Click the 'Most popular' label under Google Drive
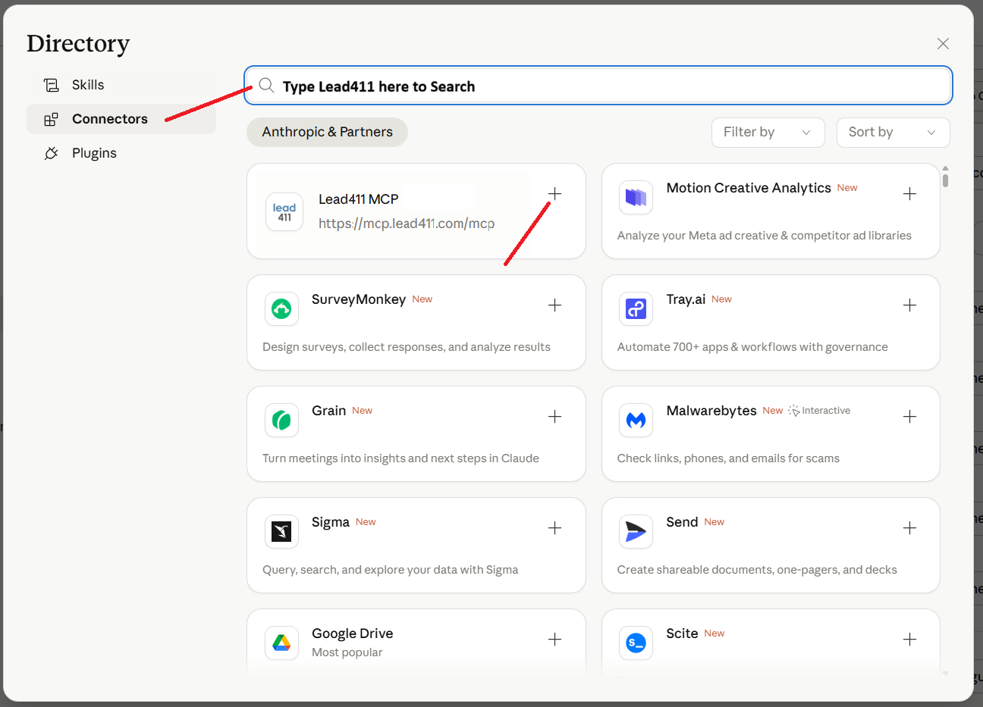Image resolution: width=983 pixels, height=707 pixels. coord(347,652)
